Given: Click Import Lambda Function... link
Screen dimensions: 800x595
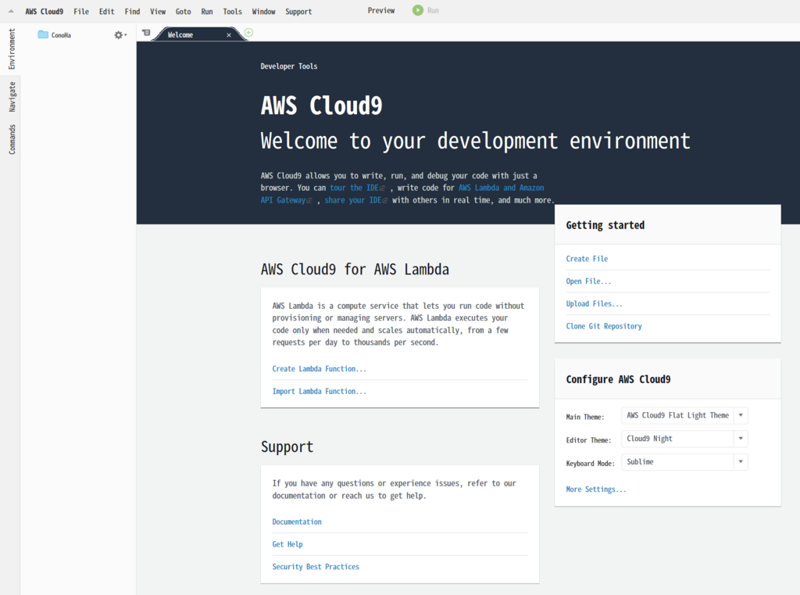Looking at the screenshot, I should coord(319,391).
